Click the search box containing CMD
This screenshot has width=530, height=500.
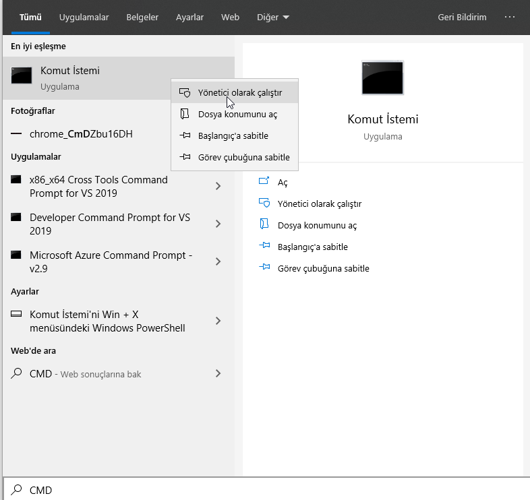pos(266,489)
